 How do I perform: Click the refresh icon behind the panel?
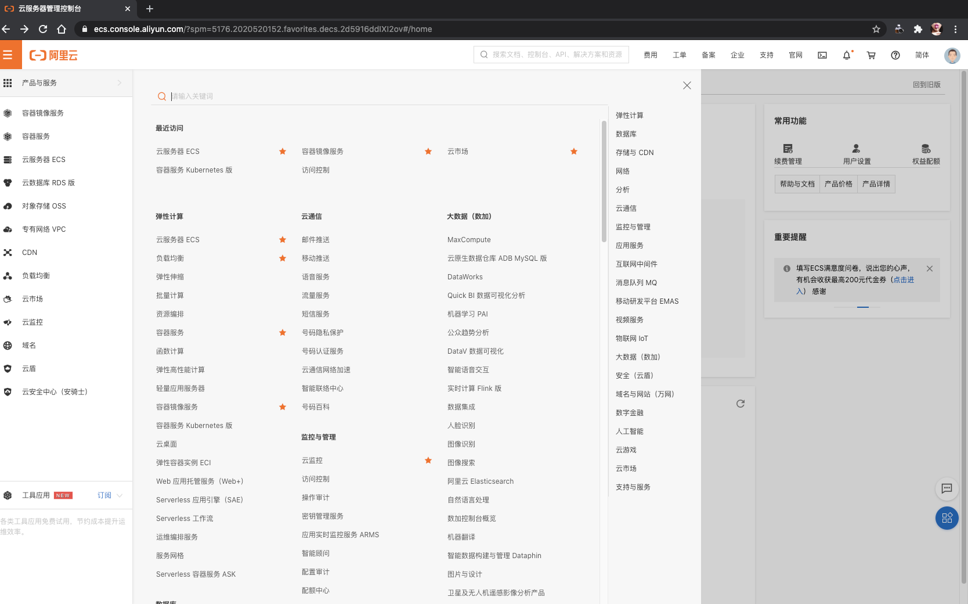741,404
